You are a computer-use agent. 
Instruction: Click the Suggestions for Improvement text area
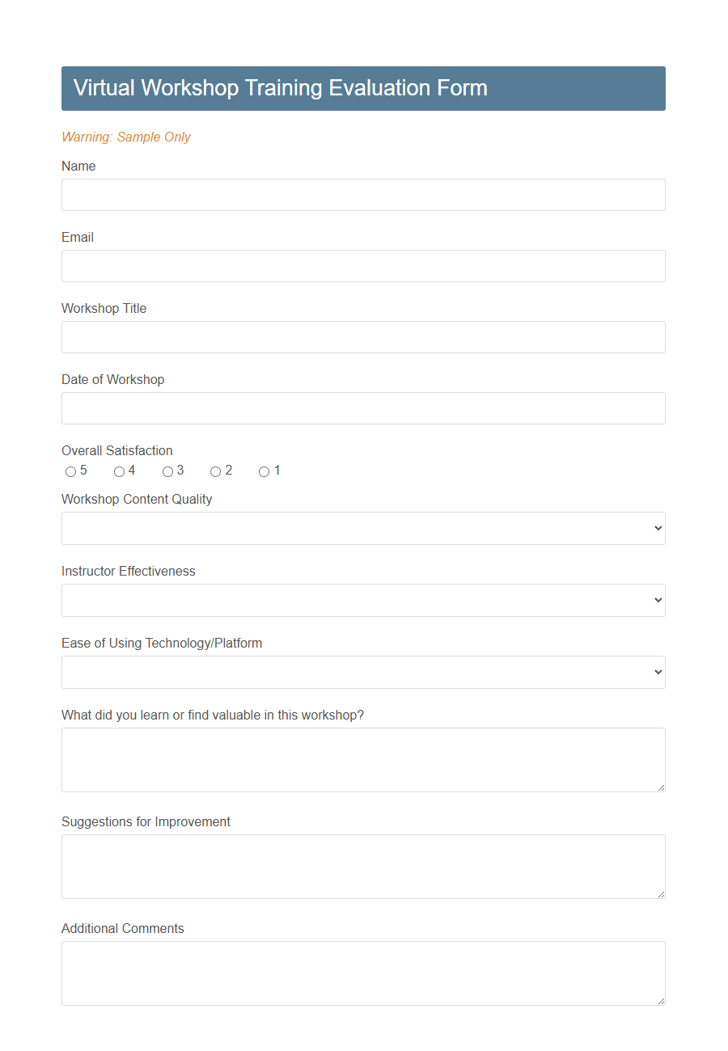click(x=363, y=865)
